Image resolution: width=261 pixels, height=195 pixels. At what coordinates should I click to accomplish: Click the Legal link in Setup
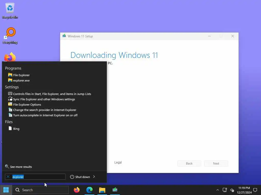click(x=118, y=162)
